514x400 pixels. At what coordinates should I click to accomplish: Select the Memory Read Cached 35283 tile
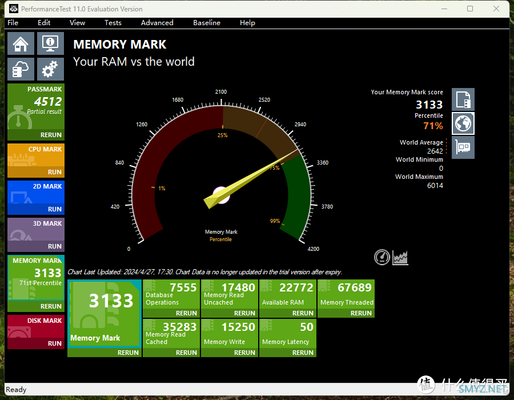[171, 334]
